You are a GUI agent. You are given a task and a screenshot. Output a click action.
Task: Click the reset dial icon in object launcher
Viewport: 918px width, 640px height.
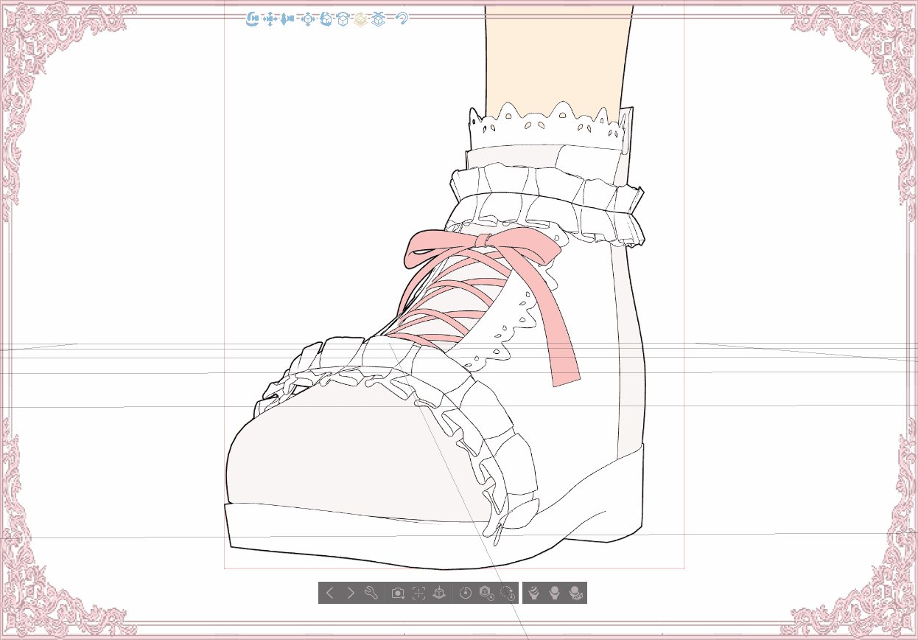465,593
